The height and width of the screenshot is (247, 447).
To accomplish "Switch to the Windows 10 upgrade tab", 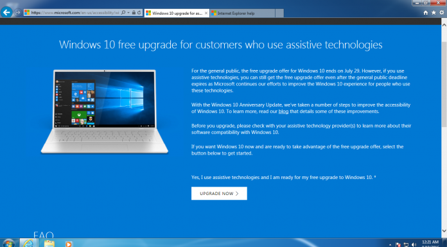I will [177, 13].
